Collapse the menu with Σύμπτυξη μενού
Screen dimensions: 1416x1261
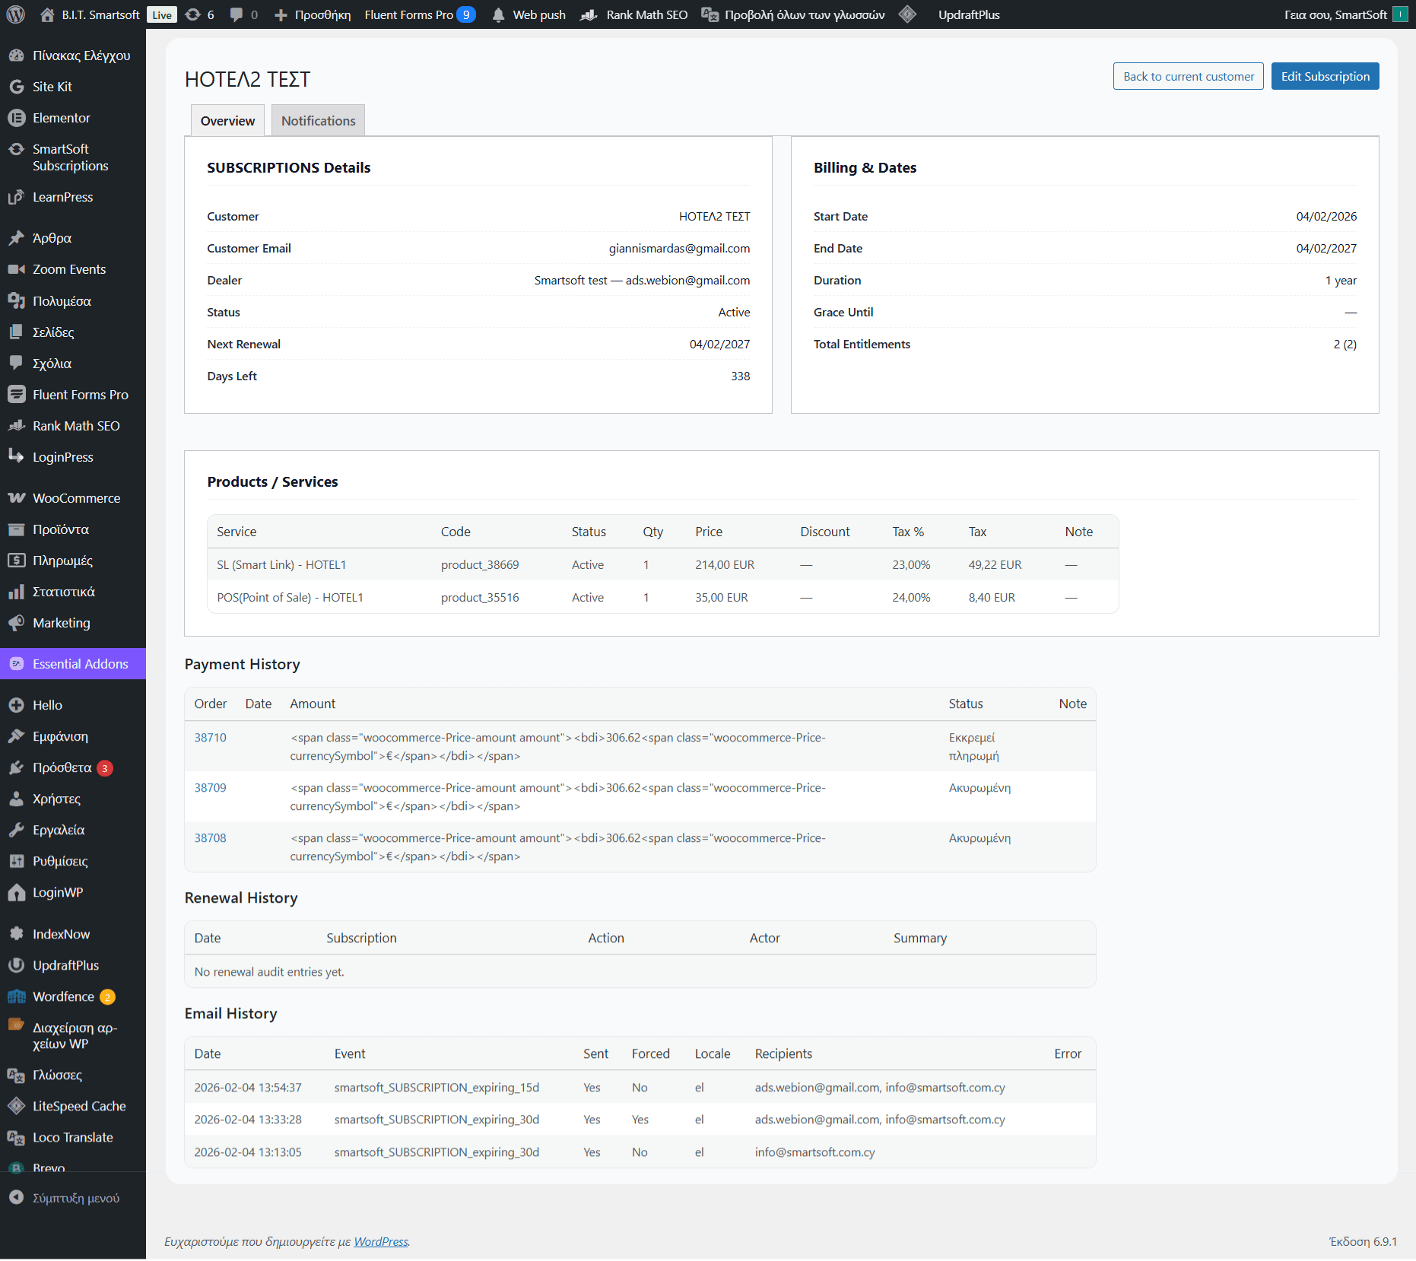75,1198
